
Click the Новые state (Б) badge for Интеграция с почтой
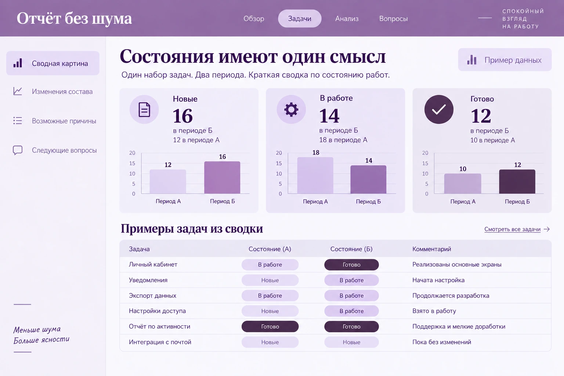click(351, 342)
